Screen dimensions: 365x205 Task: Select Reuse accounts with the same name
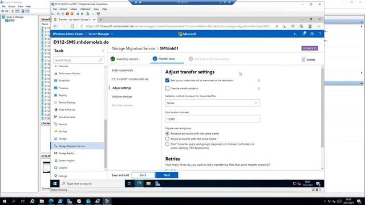click(167, 139)
